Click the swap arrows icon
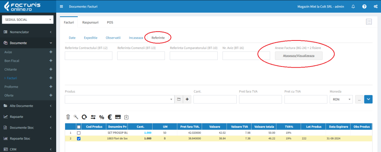 tap(93, 117)
